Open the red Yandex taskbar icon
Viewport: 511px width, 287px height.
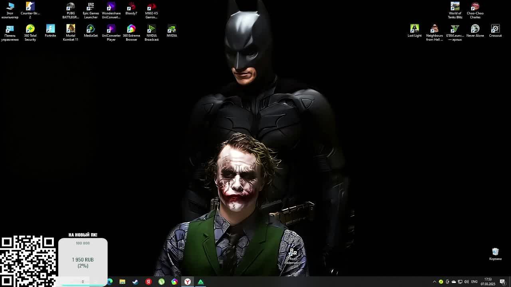(149, 282)
